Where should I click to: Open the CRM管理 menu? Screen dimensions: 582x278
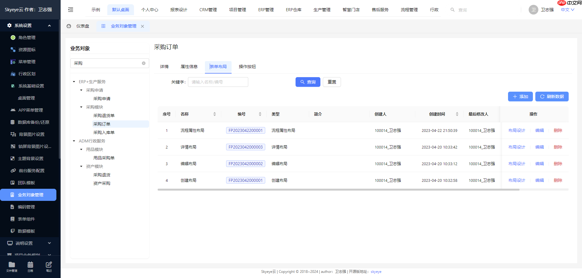tap(208, 9)
